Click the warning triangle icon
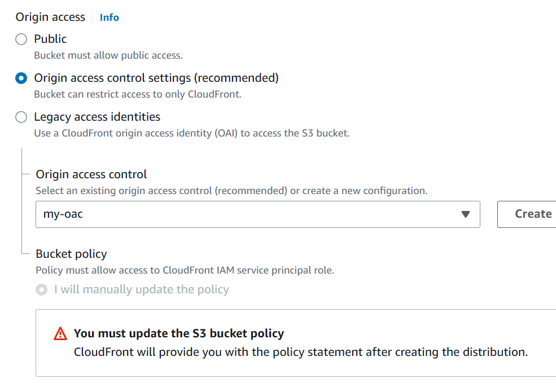The width and height of the screenshot is (556, 383). [x=60, y=334]
